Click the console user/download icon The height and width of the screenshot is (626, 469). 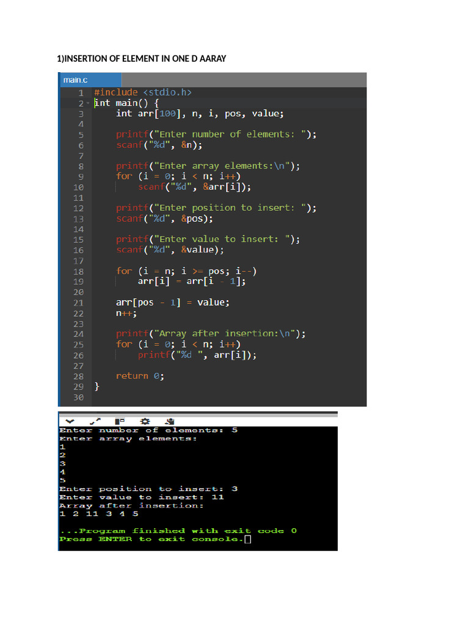[170, 421]
